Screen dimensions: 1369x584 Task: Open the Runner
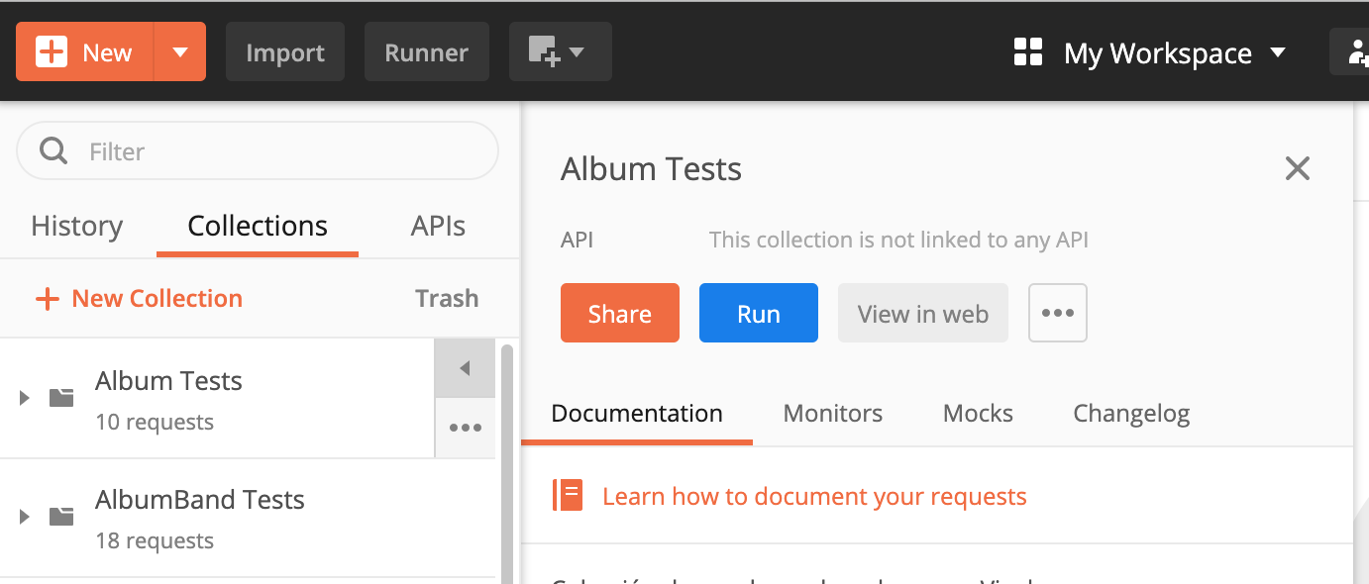click(427, 51)
